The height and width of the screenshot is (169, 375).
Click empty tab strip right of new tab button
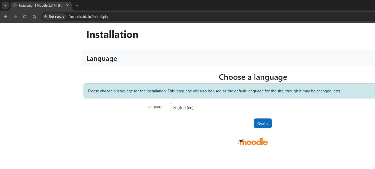[211, 5]
